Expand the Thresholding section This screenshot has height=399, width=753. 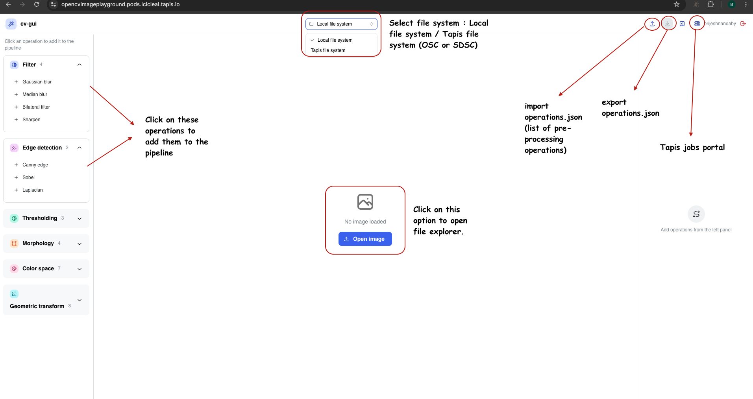[46, 218]
